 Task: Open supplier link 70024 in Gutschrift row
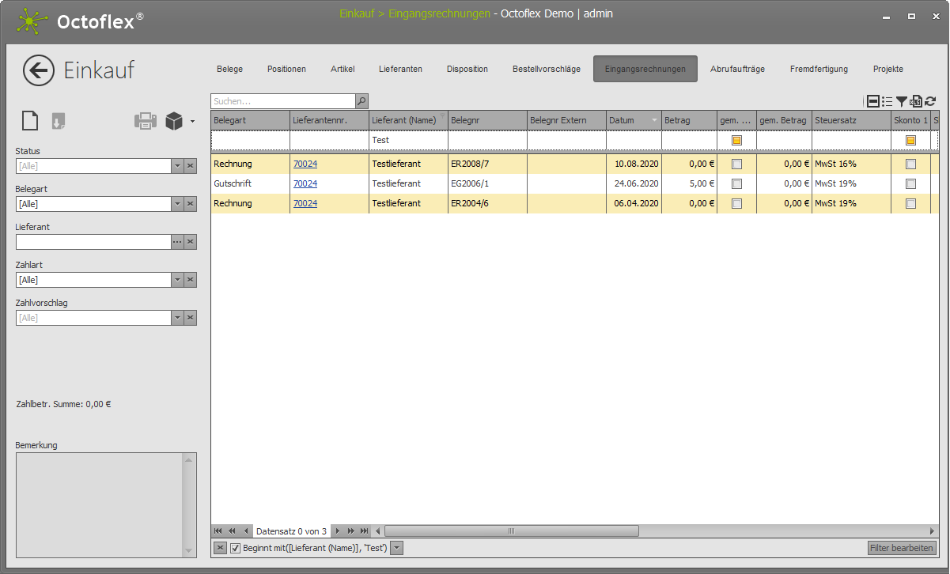point(305,183)
